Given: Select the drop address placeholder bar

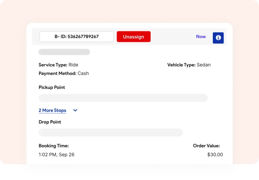Looking at the screenshot, I should (111, 133).
